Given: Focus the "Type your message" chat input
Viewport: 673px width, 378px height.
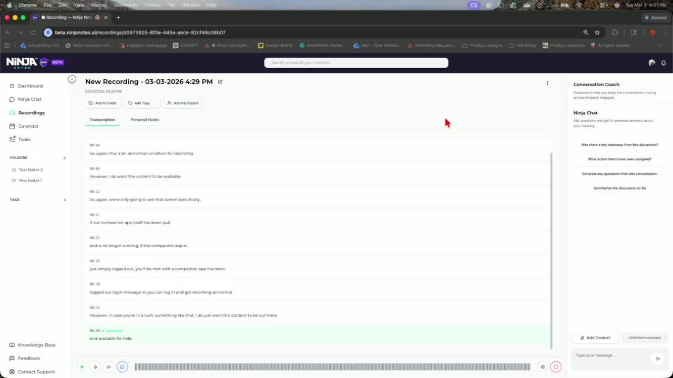Looking at the screenshot, I should 611,355.
